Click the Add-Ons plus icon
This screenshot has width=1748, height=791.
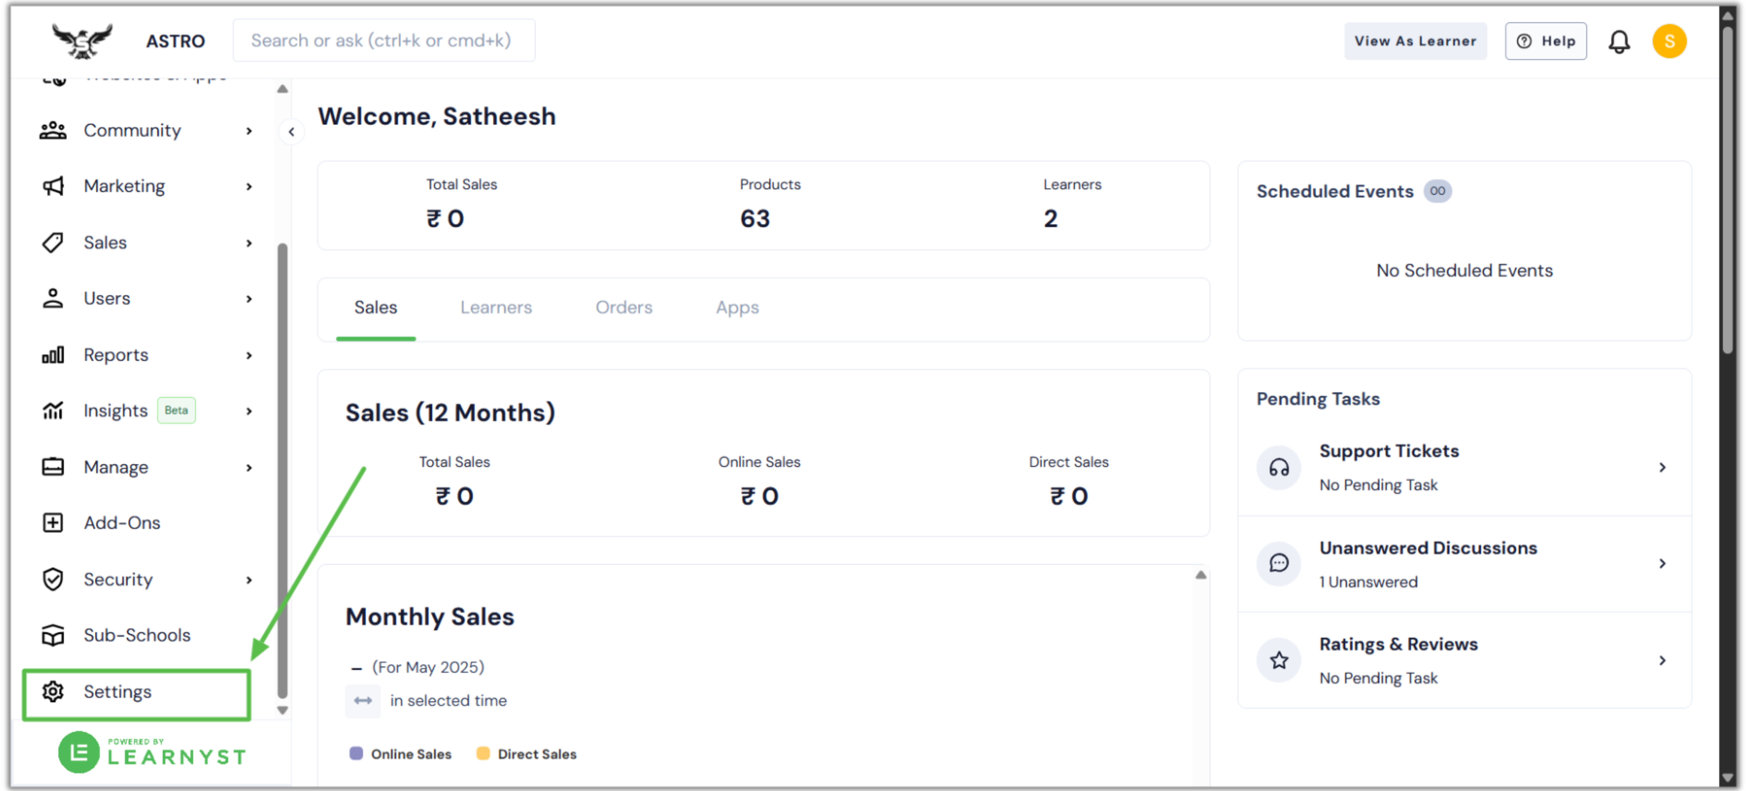tap(53, 523)
